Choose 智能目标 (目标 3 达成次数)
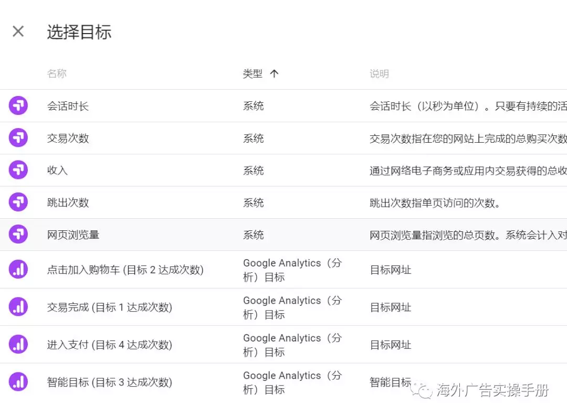This screenshot has width=567, height=415. point(109,382)
